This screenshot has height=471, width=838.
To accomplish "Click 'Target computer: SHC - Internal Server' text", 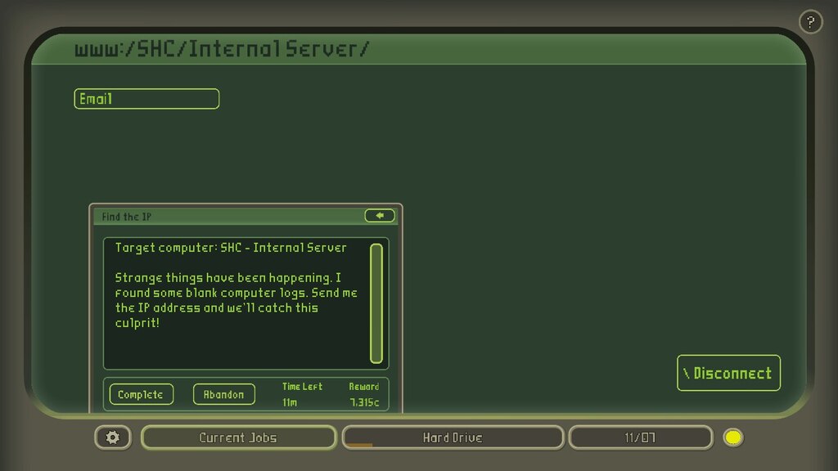I will click(231, 248).
